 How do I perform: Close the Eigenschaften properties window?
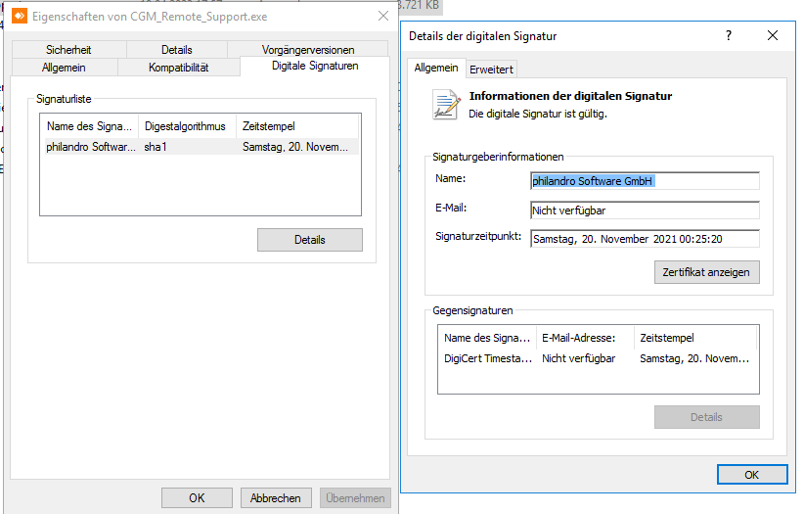click(383, 17)
